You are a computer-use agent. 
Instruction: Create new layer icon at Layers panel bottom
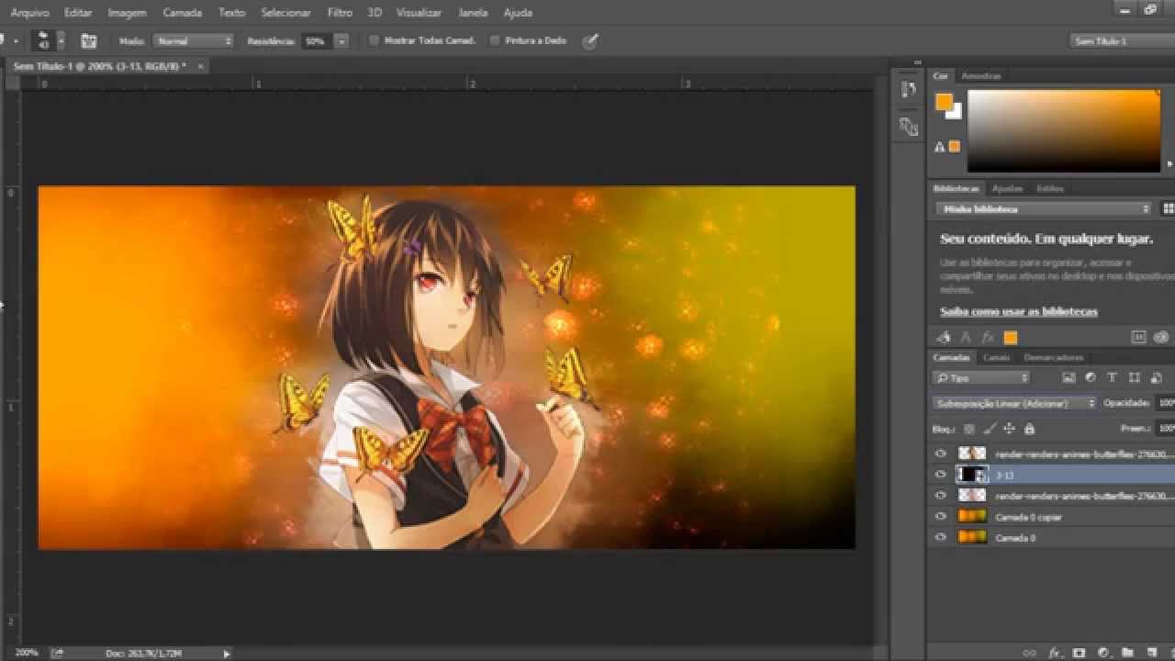(x=1151, y=653)
